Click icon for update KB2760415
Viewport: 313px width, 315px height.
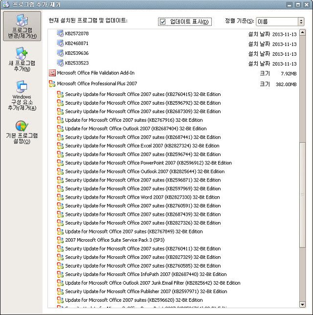pos(60,94)
